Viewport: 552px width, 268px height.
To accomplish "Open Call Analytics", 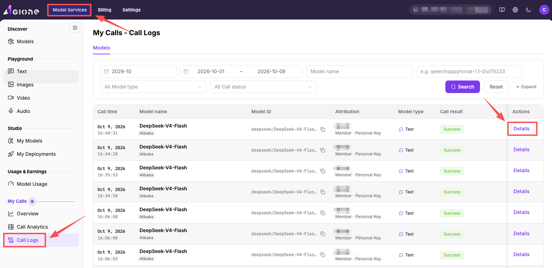I will (x=41, y=227).
